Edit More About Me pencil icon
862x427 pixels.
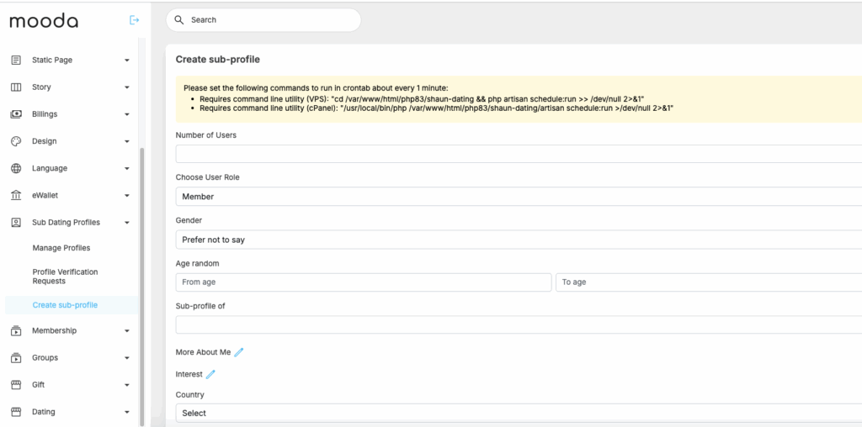click(239, 352)
